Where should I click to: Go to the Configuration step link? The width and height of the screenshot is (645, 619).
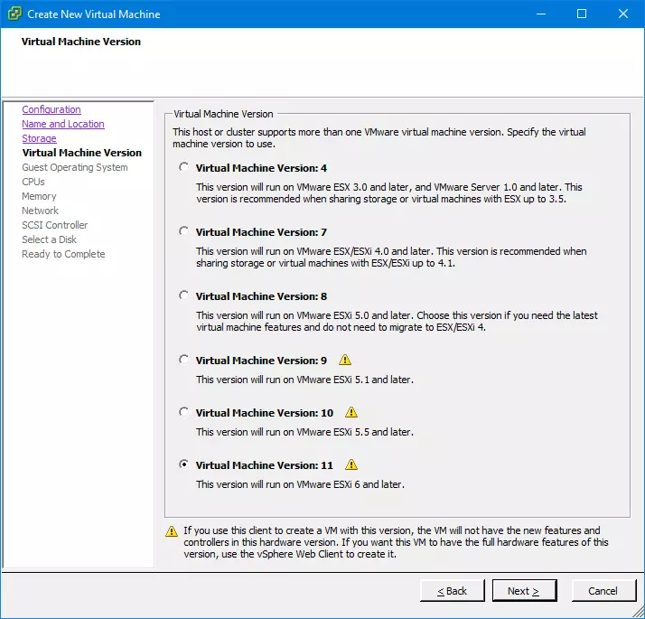[x=51, y=109]
